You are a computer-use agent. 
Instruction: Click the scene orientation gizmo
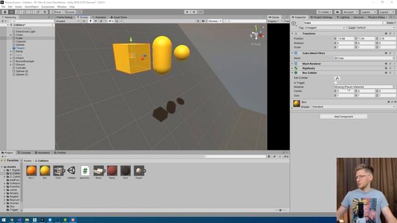click(256, 34)
